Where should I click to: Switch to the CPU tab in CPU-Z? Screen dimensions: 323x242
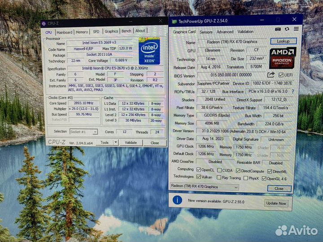[48, 32]
